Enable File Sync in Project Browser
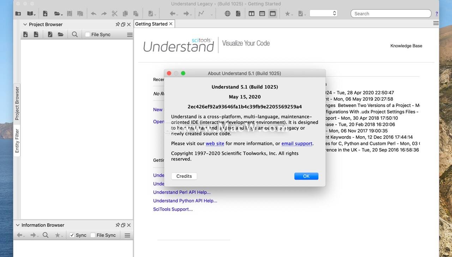452x257 pixels. (x=88, y=34)
